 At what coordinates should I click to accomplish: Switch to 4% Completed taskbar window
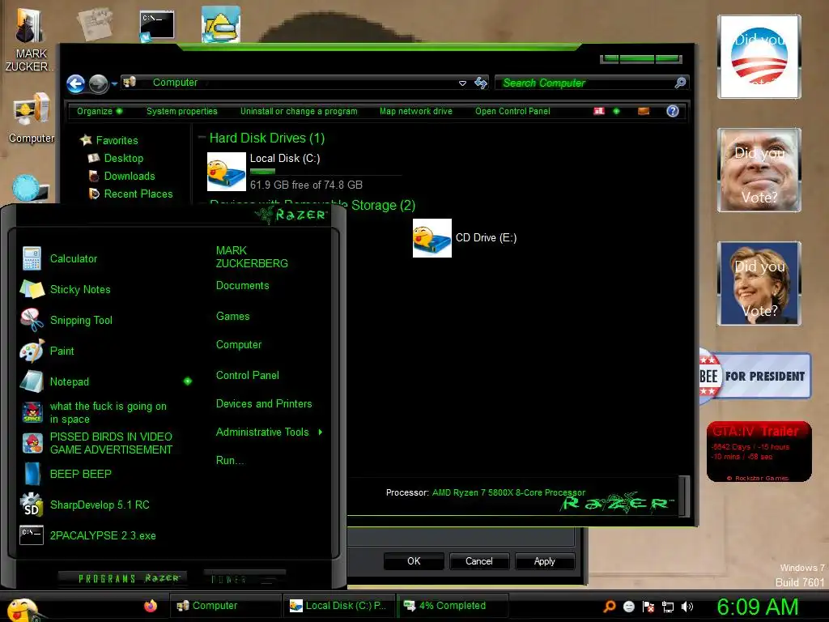click(452, 606)
